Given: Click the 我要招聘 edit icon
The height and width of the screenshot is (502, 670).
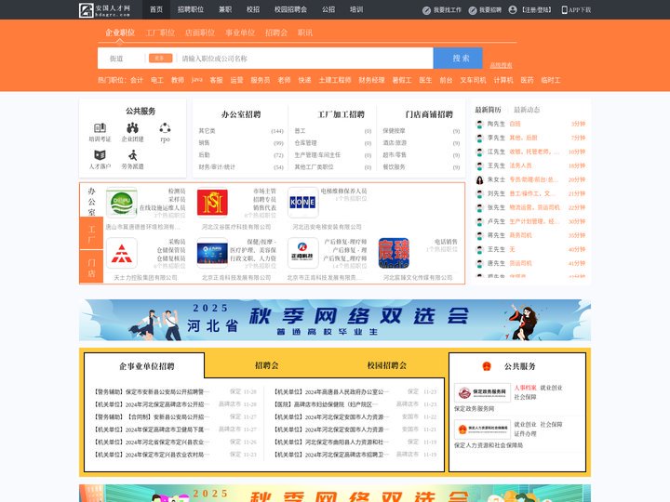Looking at the screenshot, I should (472, 10).
